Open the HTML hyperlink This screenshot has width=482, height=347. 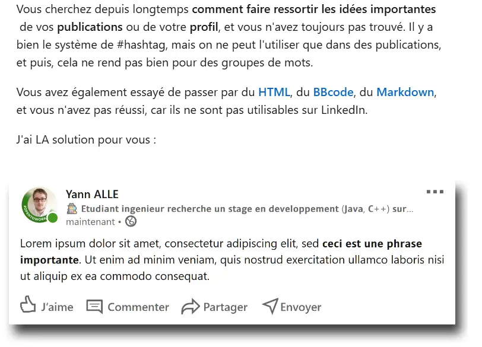pos(274,92)
